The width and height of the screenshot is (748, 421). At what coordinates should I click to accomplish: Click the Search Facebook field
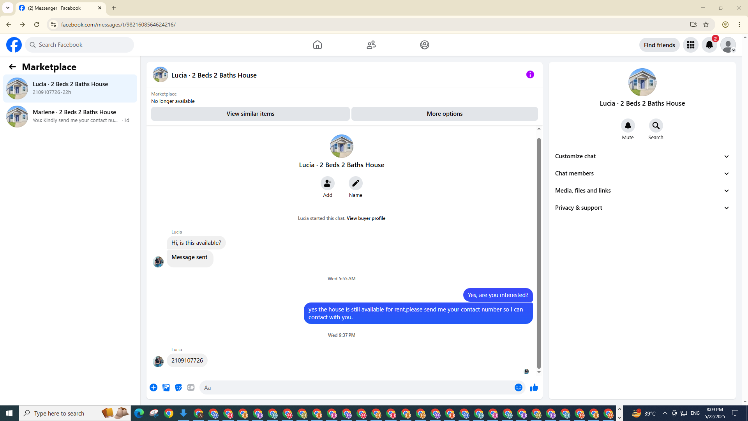[80, 45]
